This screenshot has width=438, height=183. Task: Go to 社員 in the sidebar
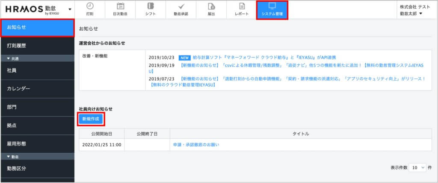(x=37, y=70)
